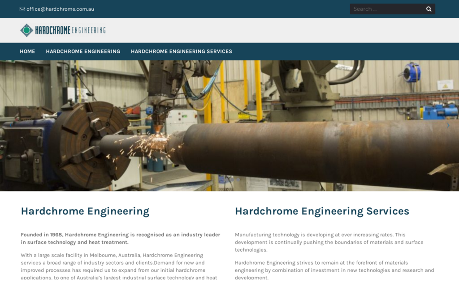The height and width of the screenshot is (287, 459).
Task: Open the Hardchrome Engineering Services heading link
Action: 321,211
